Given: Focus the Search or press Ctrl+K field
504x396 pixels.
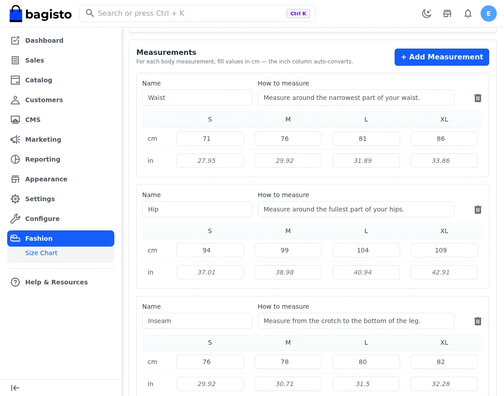Looking at the screenshot, I should [197, 13].
